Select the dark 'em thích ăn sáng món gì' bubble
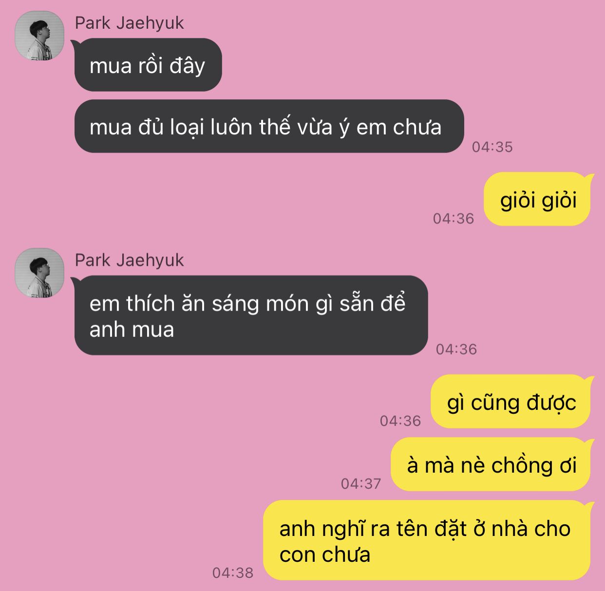The height and width of the screenshot is (591, 605). (x=251, y=315)
